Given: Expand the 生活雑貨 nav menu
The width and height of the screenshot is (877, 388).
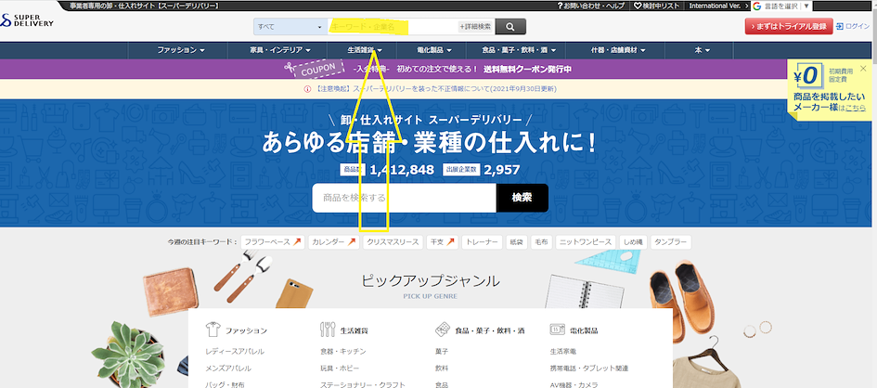Looking at the screenshot, I should pyautogui.click(x=365, y=50).
